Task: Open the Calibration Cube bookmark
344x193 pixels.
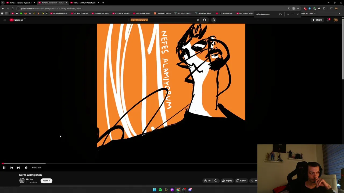Action: pos(163,13)
